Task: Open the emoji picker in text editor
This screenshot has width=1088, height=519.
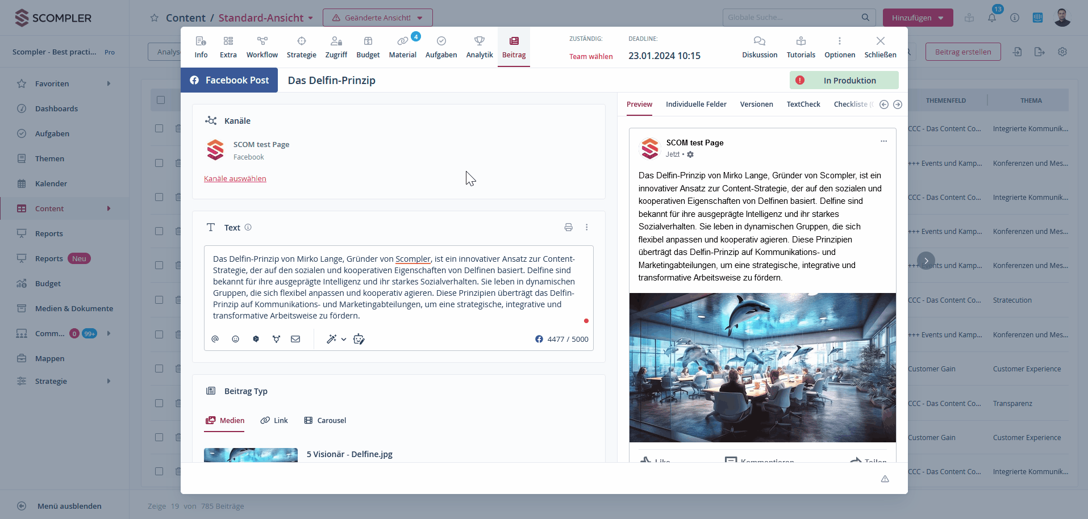Action: (235, 339)
